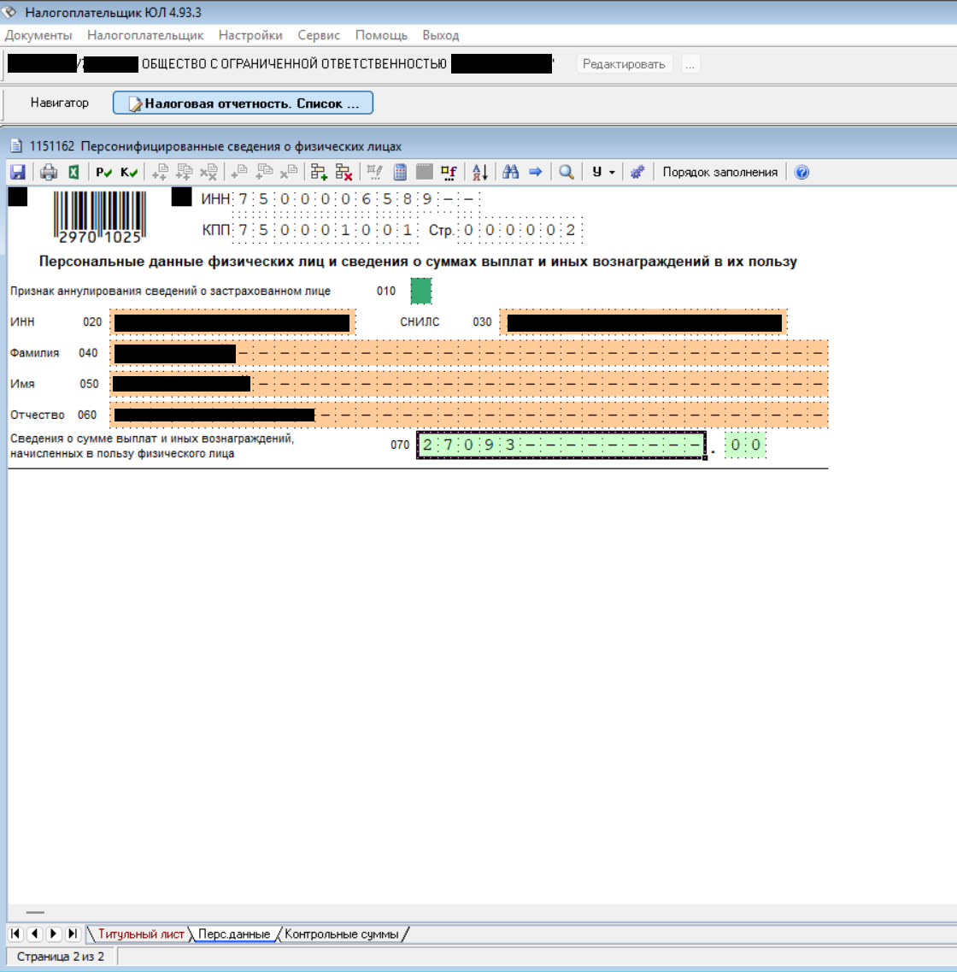Screen dimensions: 957x972
Task: Click the КПП value 750001001
Action: click(326, 230)
